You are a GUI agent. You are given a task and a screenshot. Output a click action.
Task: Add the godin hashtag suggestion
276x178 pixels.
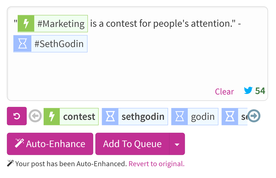point(202,116)
